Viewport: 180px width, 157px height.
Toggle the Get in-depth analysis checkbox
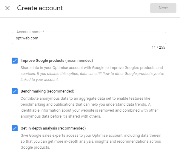(x=15, y=128)
